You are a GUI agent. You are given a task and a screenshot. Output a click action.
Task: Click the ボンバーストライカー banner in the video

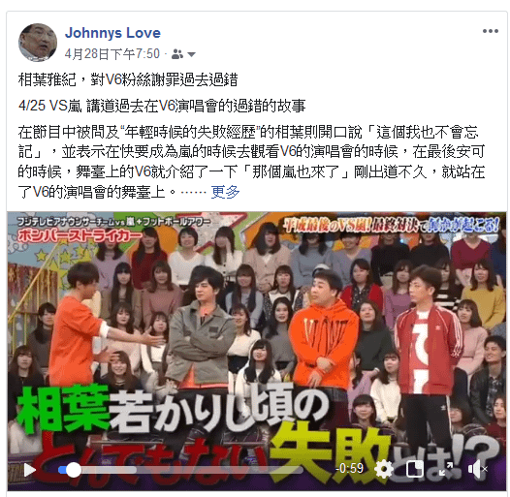80,235
